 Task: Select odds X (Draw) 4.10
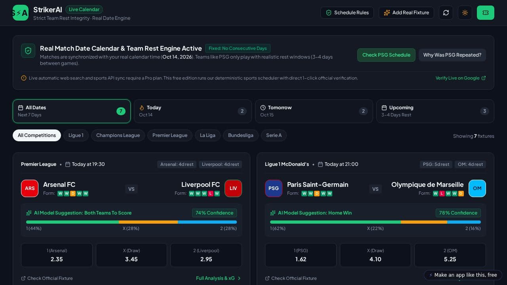(375, 255)
